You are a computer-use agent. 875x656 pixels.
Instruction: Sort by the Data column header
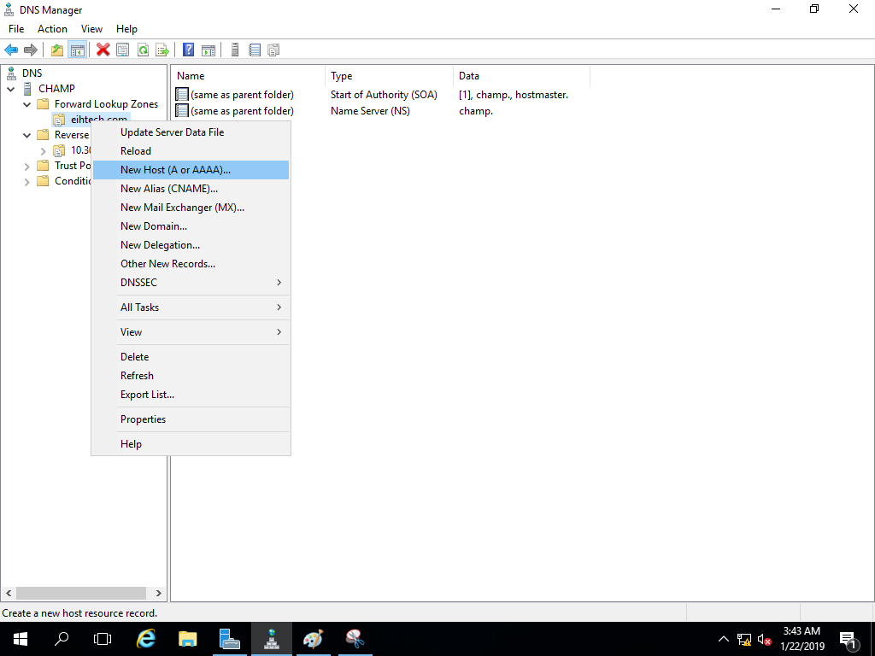tap(521, 76)
